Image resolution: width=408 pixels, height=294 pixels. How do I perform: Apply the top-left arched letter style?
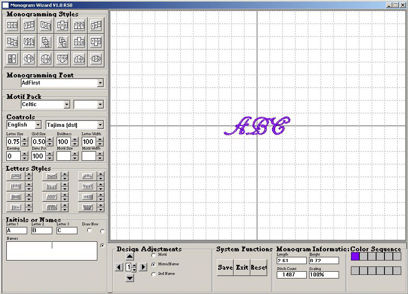point(16,176)
